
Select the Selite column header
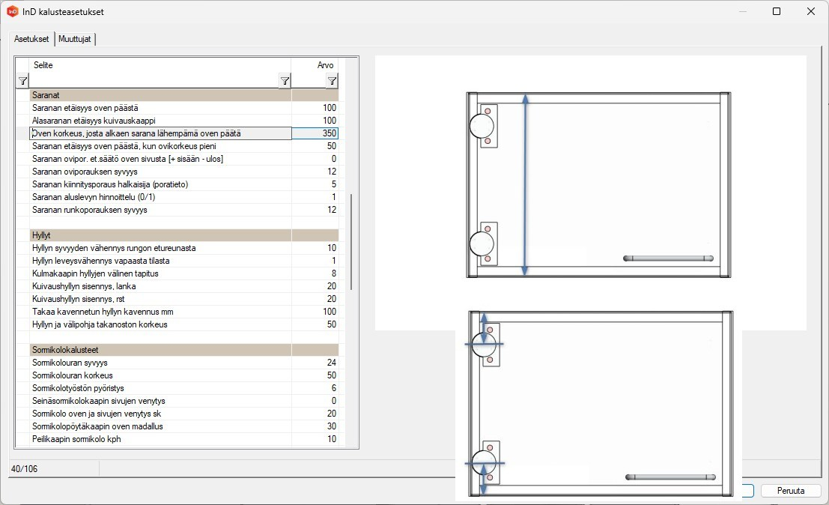pos(160,65)
